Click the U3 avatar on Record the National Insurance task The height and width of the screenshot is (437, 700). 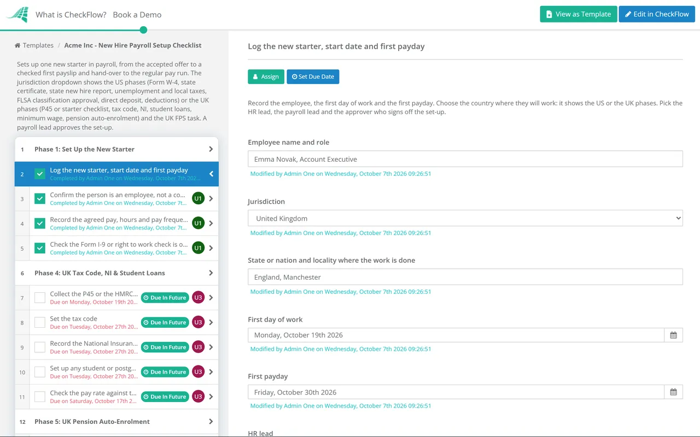coord(198,347)
